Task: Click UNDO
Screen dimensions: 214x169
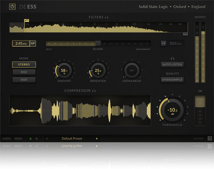Action: coord(6,139)
